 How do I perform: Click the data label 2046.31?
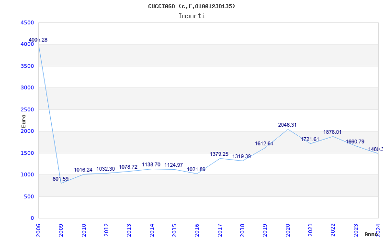point(287,125)
